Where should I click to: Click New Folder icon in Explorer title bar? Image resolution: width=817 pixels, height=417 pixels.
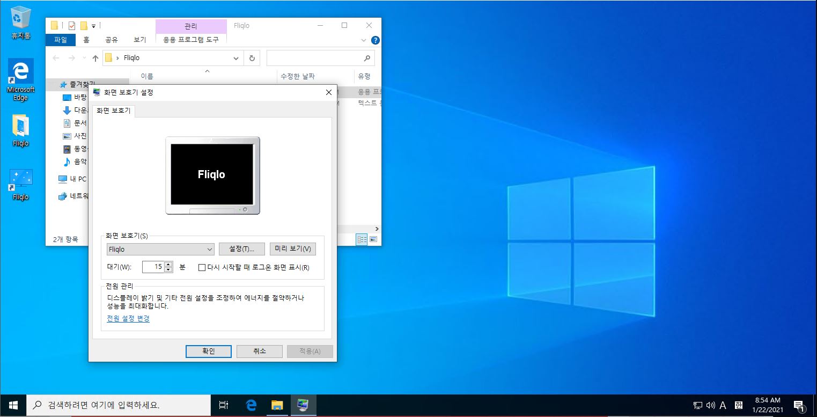pyautogui.click(x=84, y=25)
